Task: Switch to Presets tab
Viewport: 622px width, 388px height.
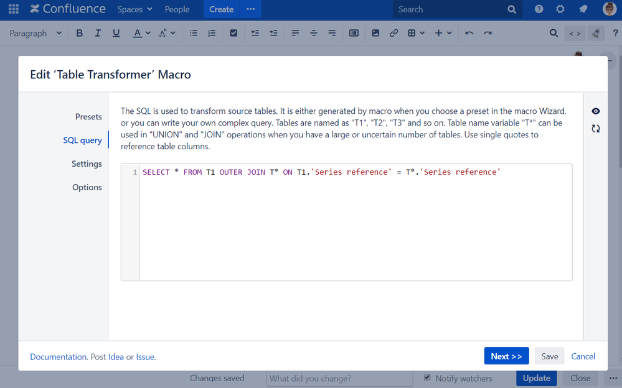Action: point(88,116)
